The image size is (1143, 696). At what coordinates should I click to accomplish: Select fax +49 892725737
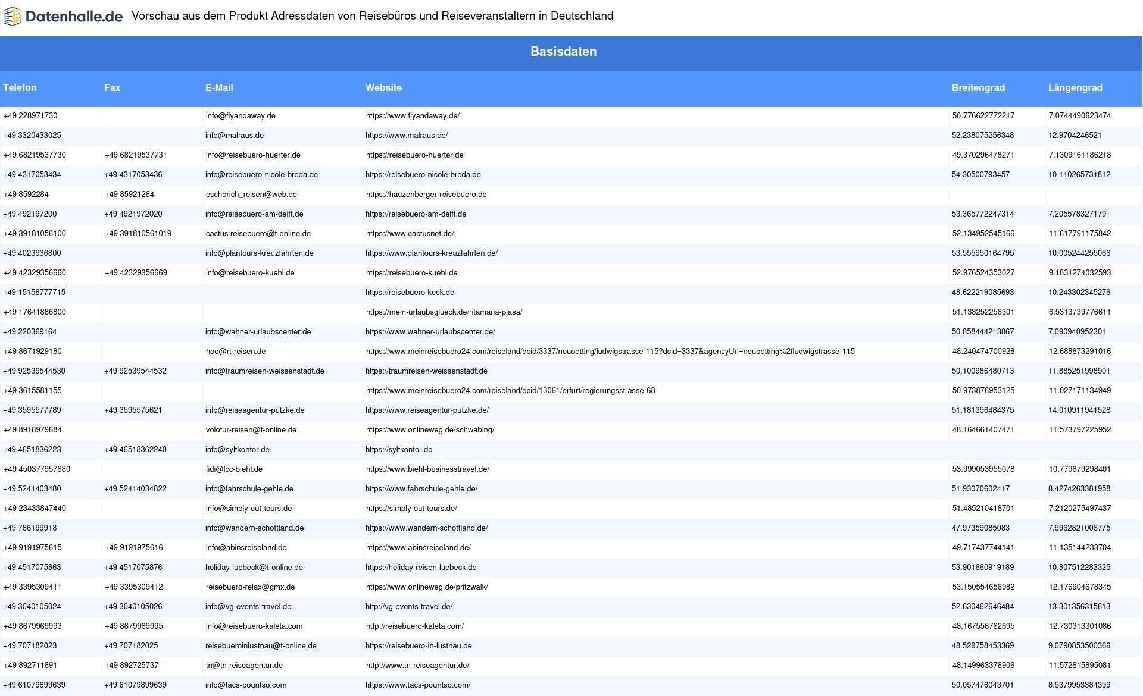[x=132, y=666]
